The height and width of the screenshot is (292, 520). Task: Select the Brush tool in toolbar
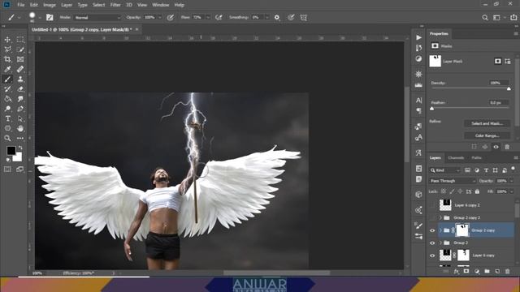click(7, 79)
